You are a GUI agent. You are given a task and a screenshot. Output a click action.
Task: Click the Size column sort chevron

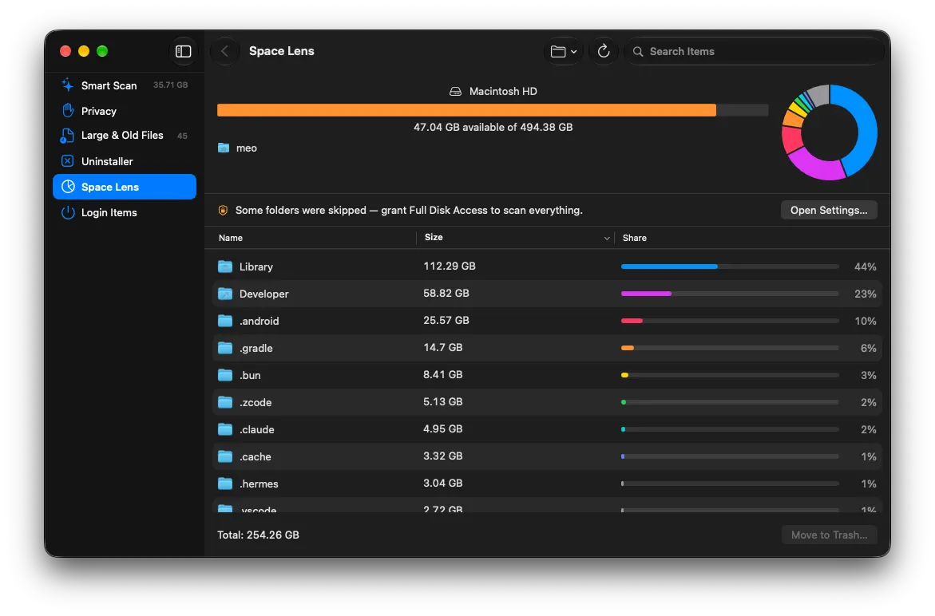[x=607, y=239]
